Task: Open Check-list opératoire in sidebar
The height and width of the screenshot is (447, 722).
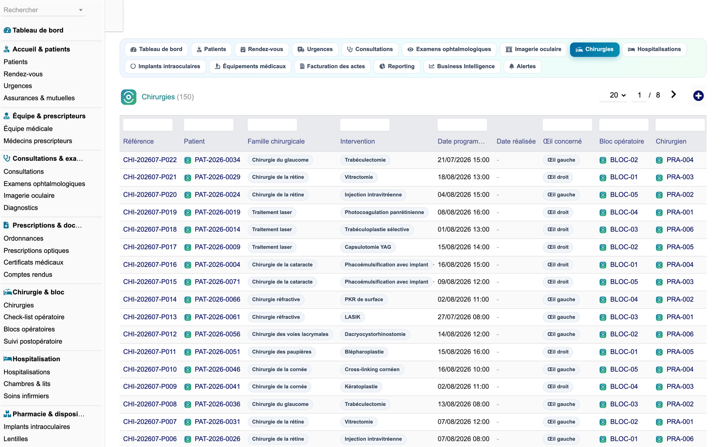Action: coord(34,317)
